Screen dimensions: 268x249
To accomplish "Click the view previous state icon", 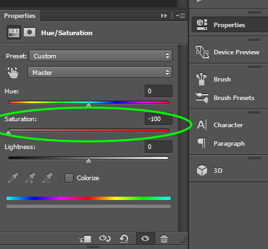I will click(105, 238).
